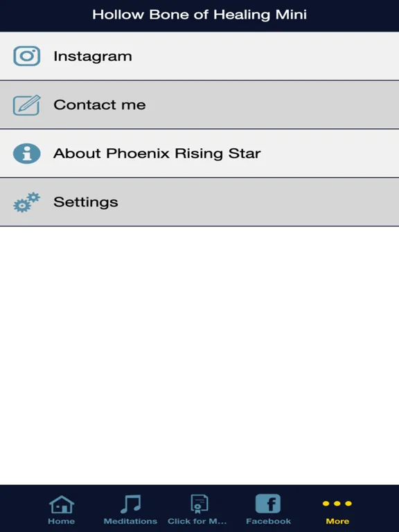Open the Contact me text label
Viewport: 399px width, 532px height.
coord(100,105)
